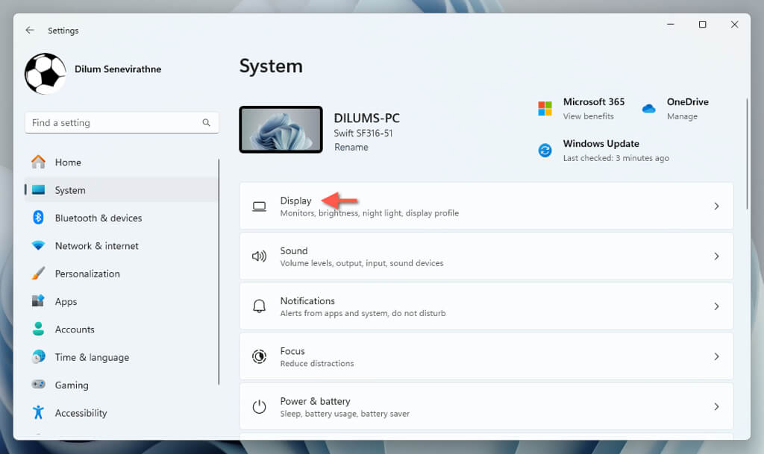Open Accessibility settings
This screenshot has width=764, height=454.
(121, 412)
